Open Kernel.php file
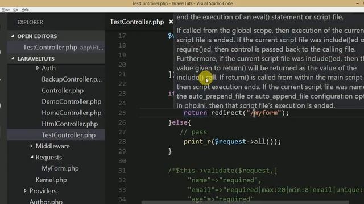The image size is (364, 204). [51, 180]
